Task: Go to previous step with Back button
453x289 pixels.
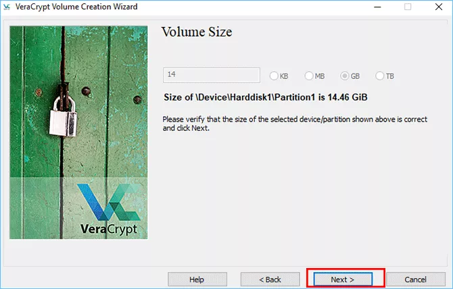Action: (x=270, y=280)
